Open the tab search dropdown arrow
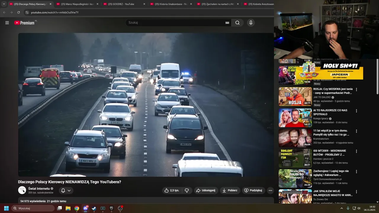Viewport: 379px width, 213px height. 4,4
